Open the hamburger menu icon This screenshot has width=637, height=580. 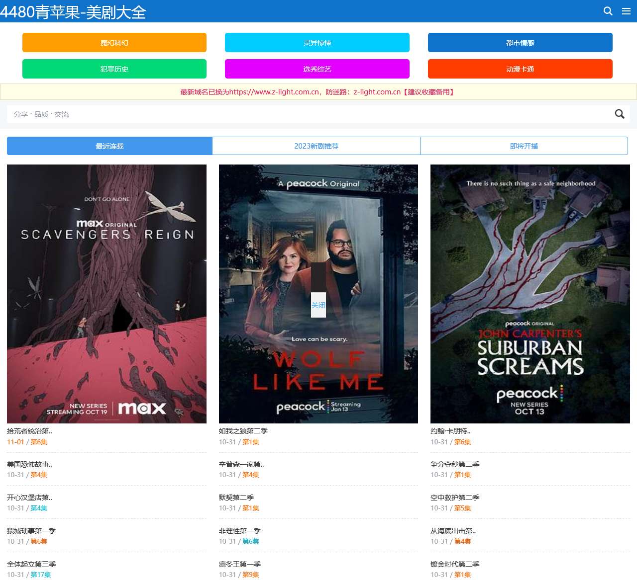pos(627,11)
